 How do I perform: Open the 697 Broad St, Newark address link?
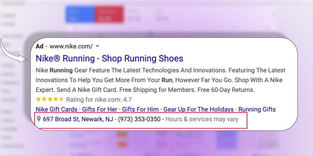coord(78,119)
